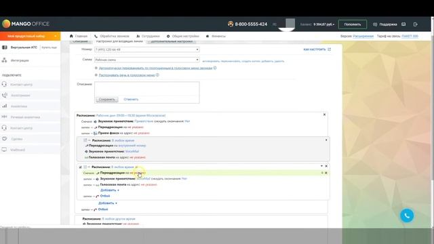Screen dimensions: 434x244
Task: Click the VoiceMail link in grey block
Action: 132,151
